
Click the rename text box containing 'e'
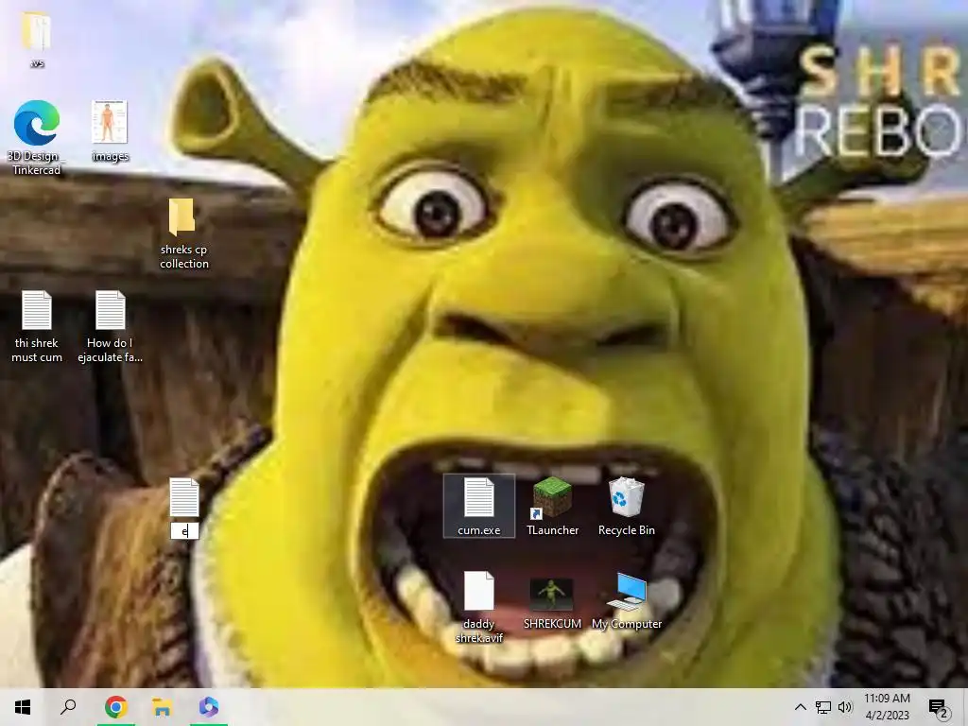(x=184, y=531)
